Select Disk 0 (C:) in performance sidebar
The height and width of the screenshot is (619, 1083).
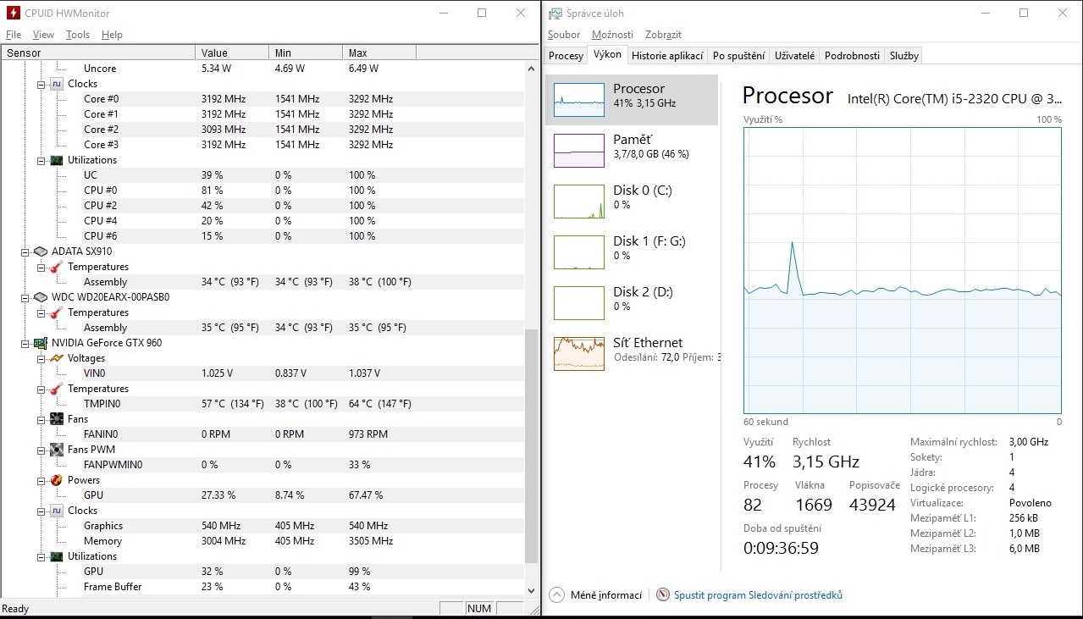[633, 201]
